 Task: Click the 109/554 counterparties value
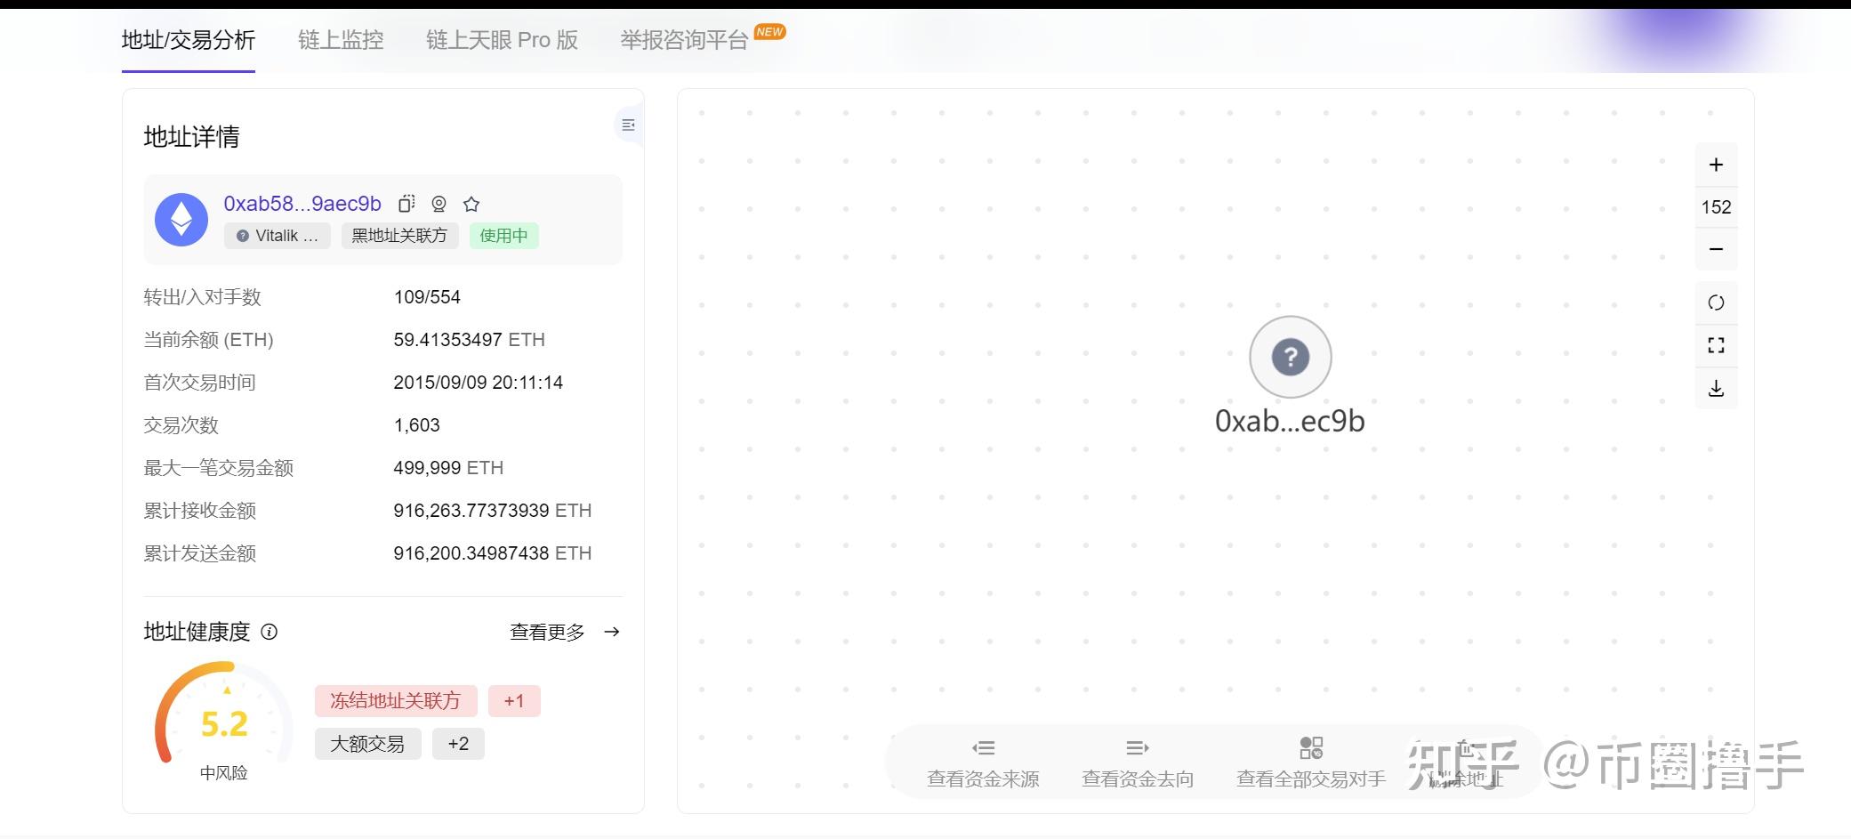[x=427, y=297]
